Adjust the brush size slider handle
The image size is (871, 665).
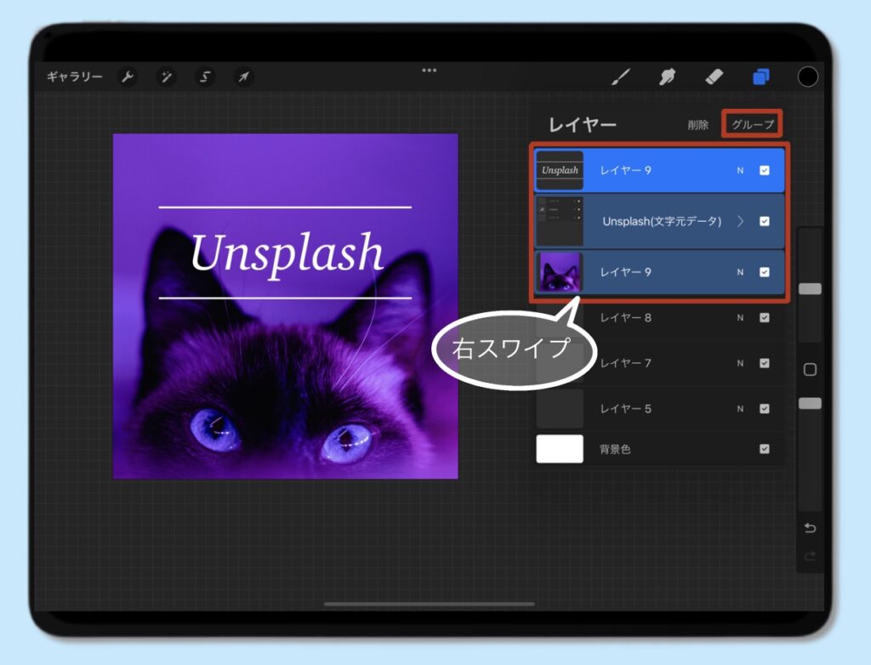pyautogui.click(x=810, y=289)
